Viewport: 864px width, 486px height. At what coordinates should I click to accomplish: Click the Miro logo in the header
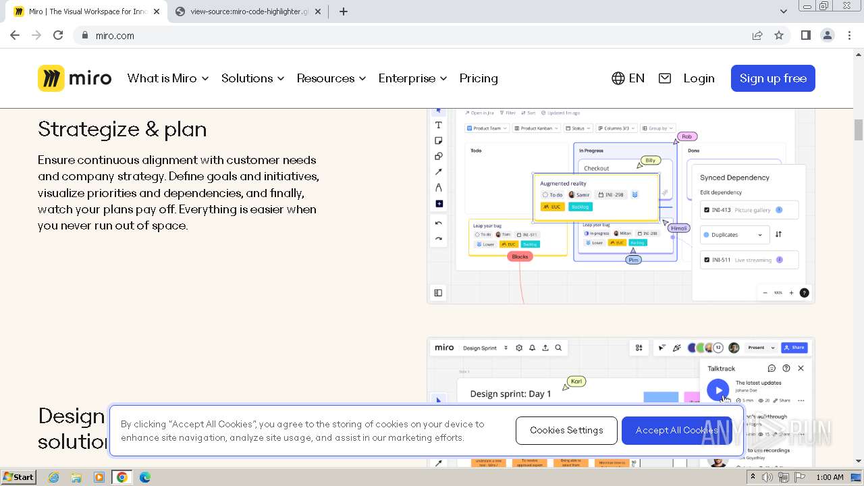(x=74, y=78)
